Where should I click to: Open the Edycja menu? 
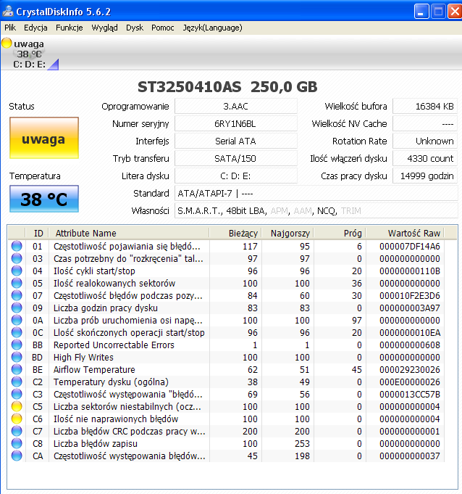click(x=35, y=28)
